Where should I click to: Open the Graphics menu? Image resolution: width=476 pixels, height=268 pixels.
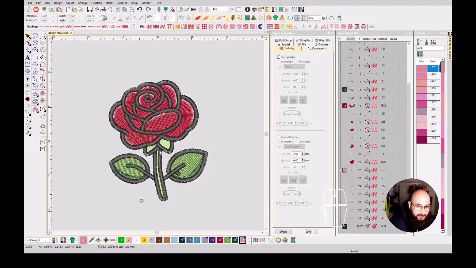122,3
